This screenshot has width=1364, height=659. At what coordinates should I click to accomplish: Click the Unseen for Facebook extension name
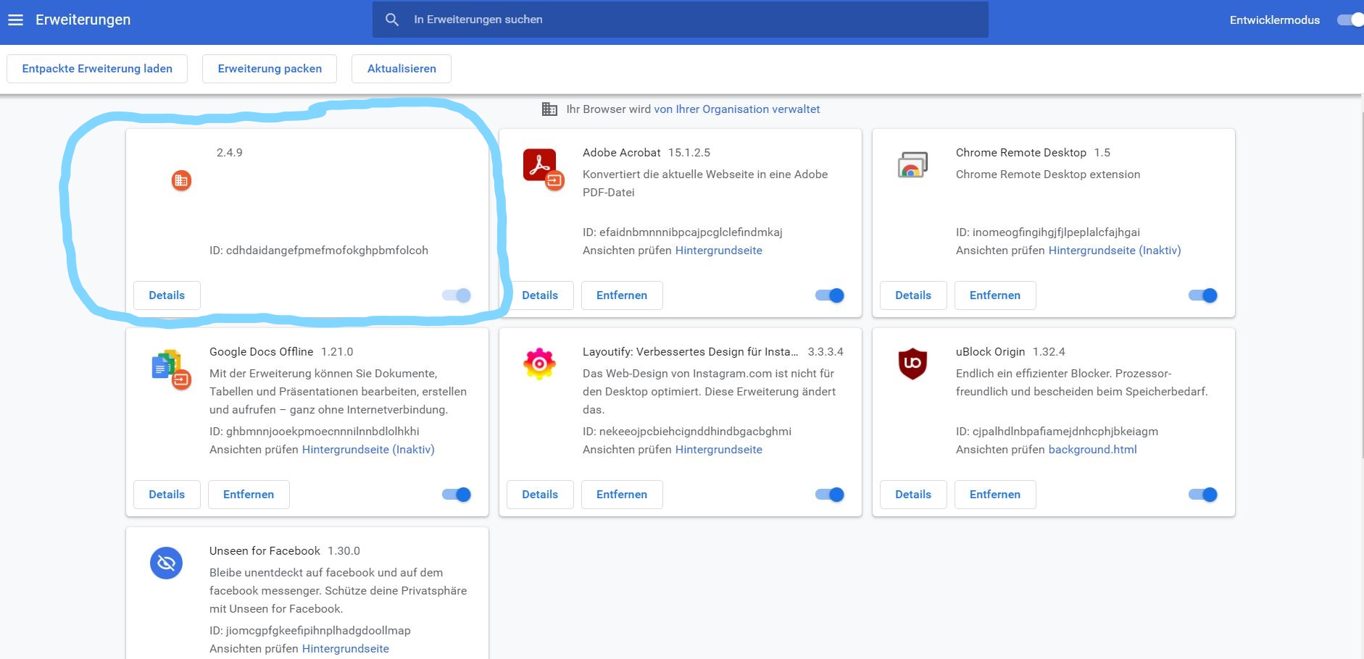(265, 551)
